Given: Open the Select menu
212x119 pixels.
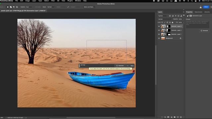Looking at the screenshot, I should coord(46,1).
